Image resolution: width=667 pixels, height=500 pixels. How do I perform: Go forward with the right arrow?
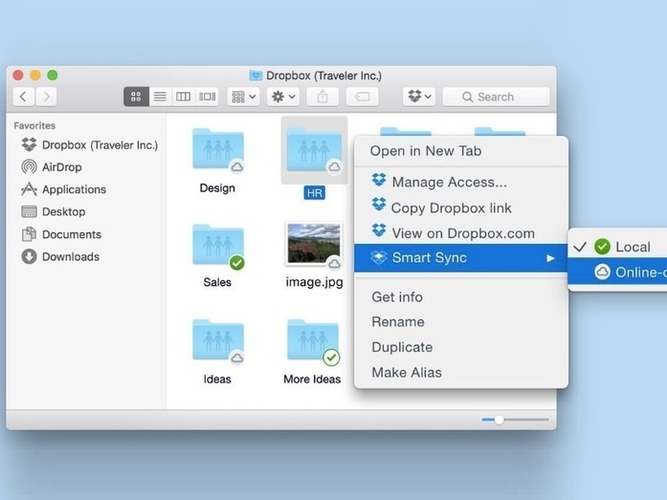pyautogui.click(x=46, y=97)
